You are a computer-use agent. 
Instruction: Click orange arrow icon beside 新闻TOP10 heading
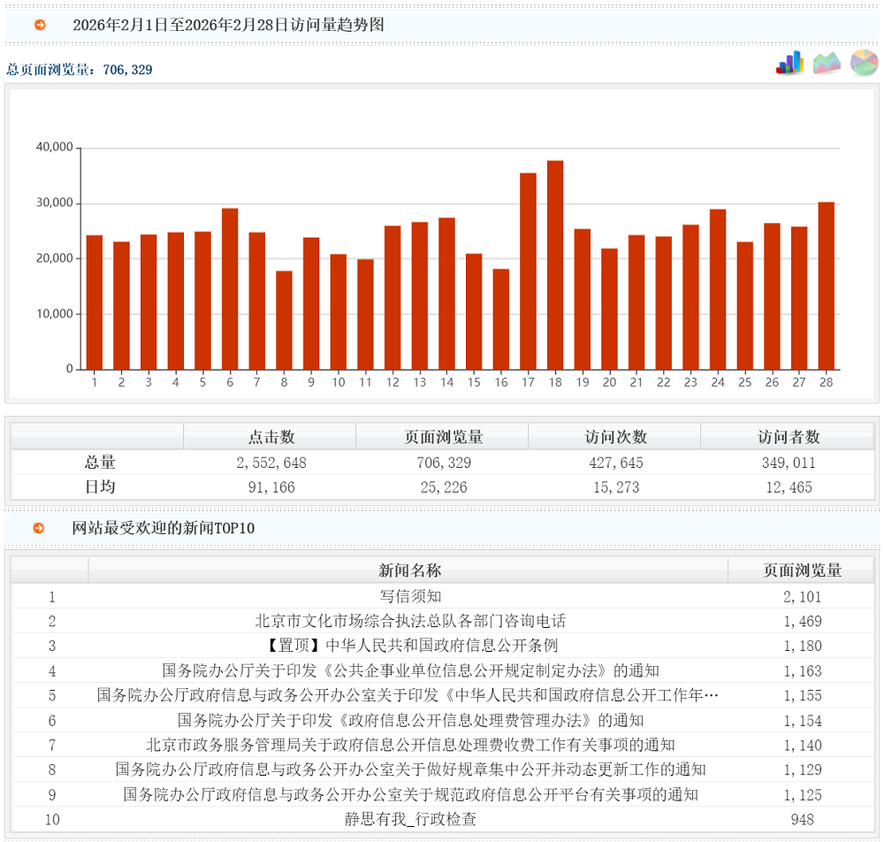pyautogui.click(x=40, y=528)
